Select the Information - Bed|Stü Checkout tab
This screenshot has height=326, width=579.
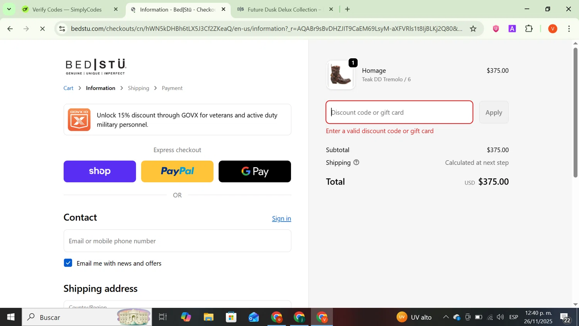tap(178, 9)
